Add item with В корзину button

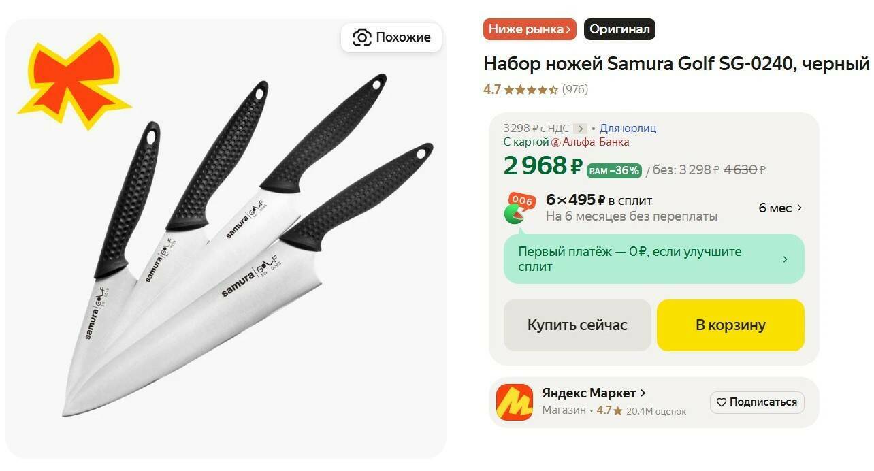tap(730, 325)
